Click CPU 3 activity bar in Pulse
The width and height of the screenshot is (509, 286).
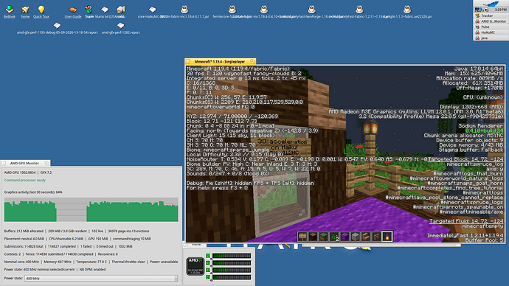click(232, 270)
